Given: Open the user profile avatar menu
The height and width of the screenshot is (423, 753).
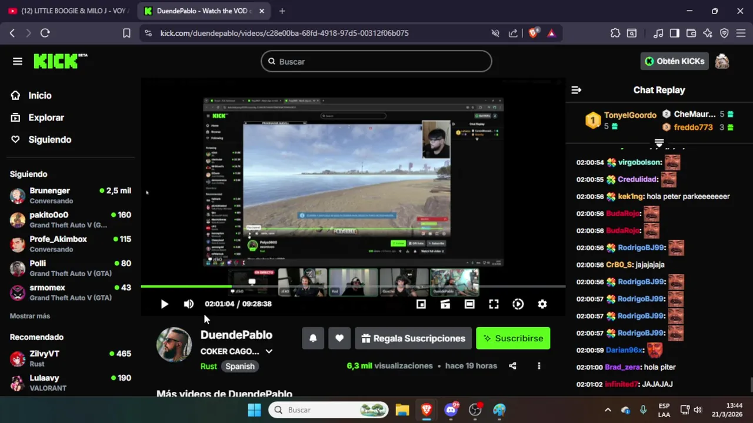Looking at the screenshot, I should (x=722, y=61).
